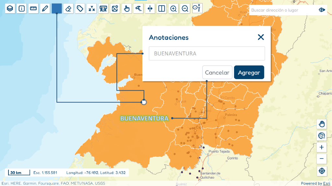The image size is (332, 186).
Task: Add the annotation with Agregar
Action: 249,72
